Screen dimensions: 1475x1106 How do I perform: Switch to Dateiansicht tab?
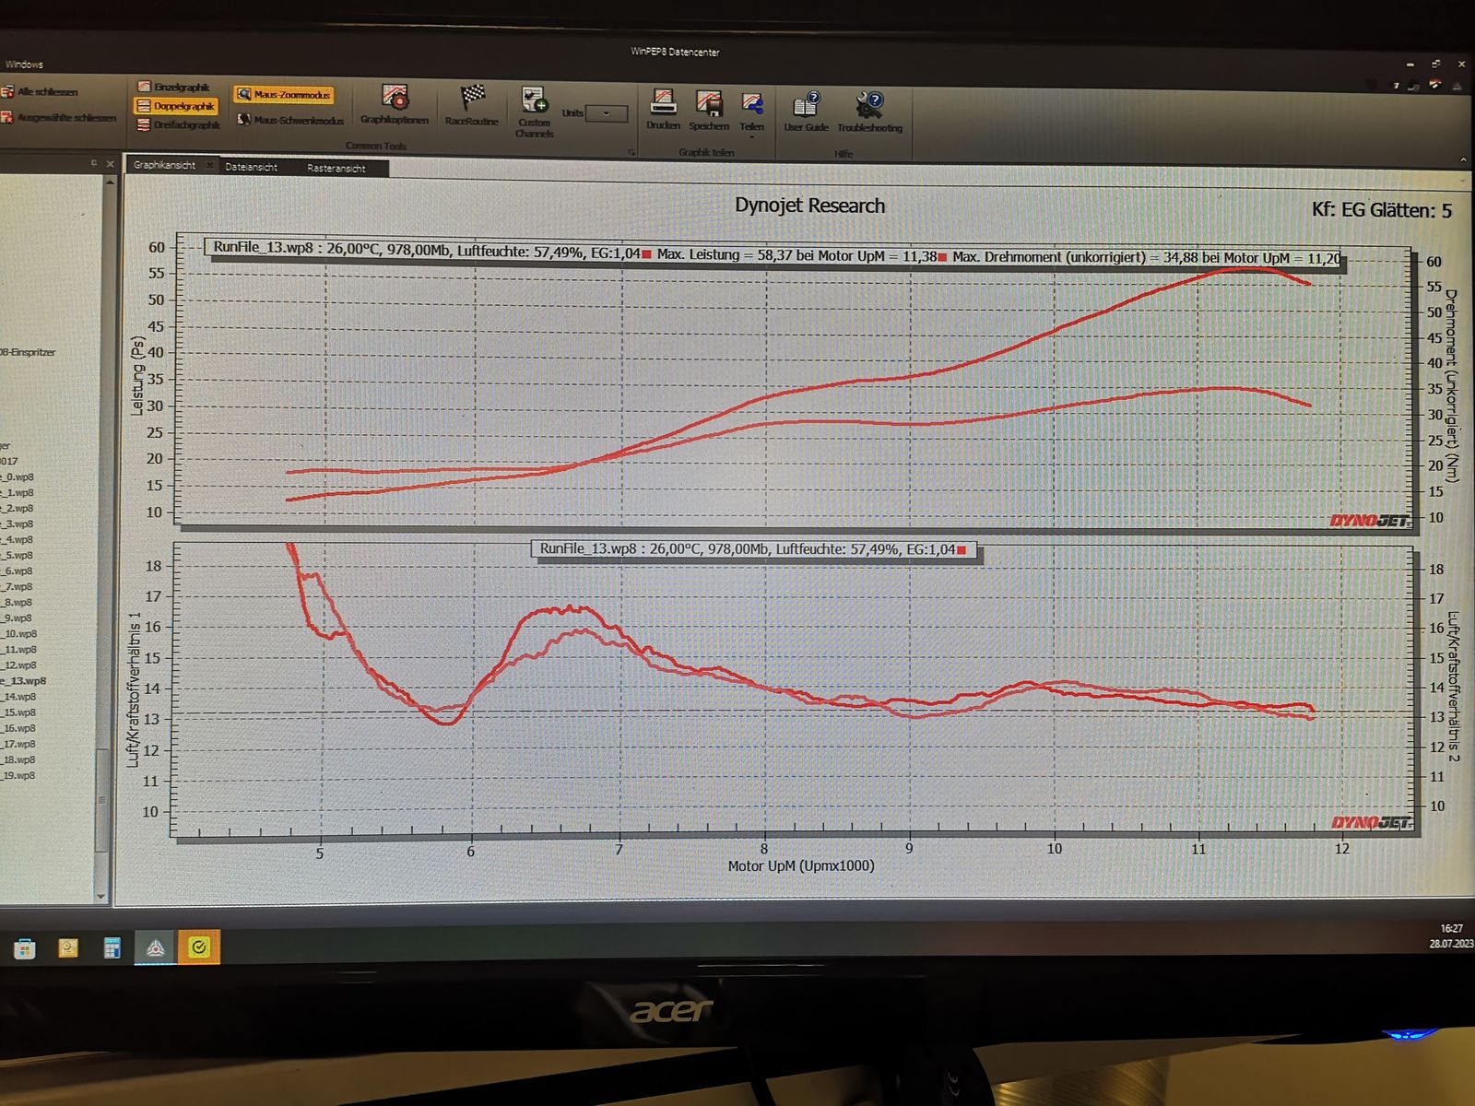tap(251, 168)
